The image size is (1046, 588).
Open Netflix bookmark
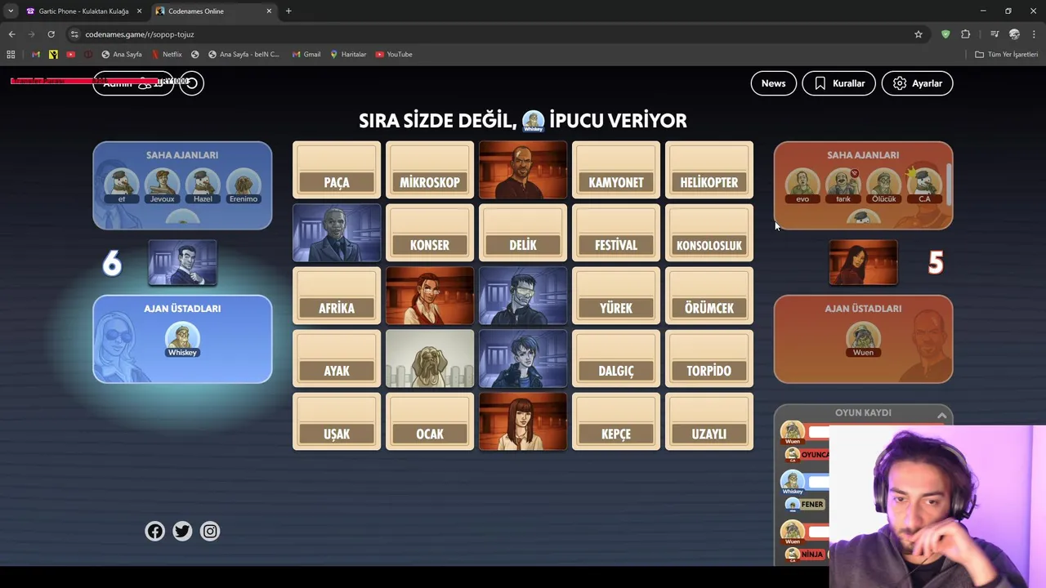tap(167, 54)
